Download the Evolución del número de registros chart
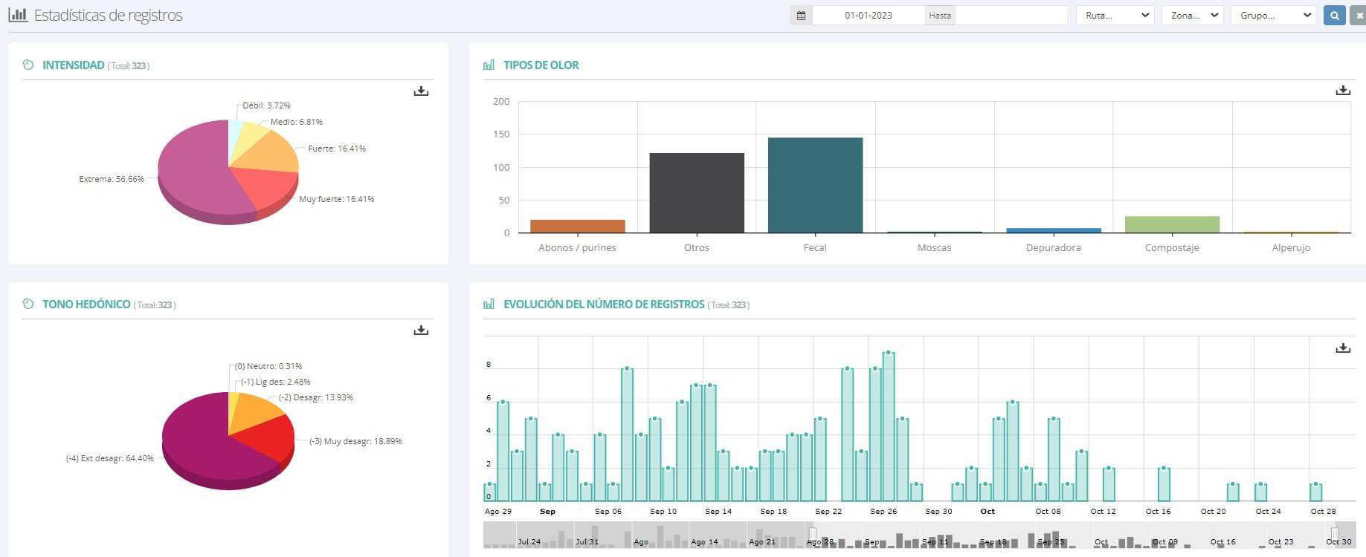This screenshot has width=1366, height=557. 1343,348
